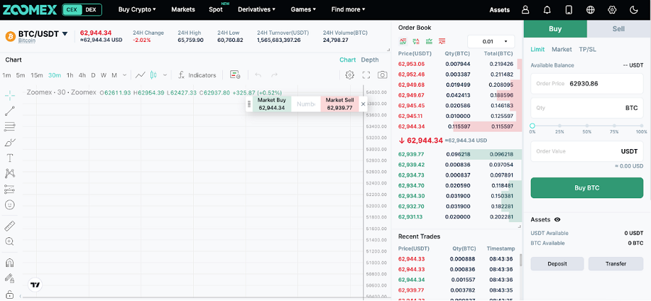Expand the Find more menu
This screenshot has width=651, height=301.
[x=349, y=9]
